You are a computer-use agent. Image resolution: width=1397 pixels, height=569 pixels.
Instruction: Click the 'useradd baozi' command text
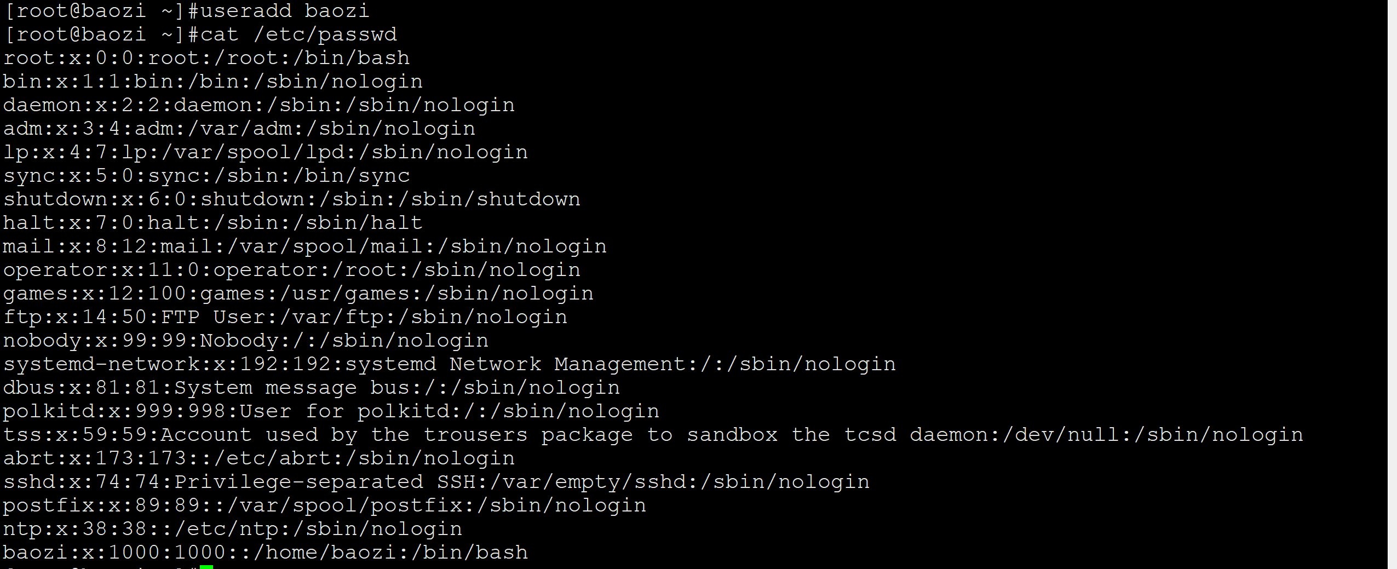point(285,10)
